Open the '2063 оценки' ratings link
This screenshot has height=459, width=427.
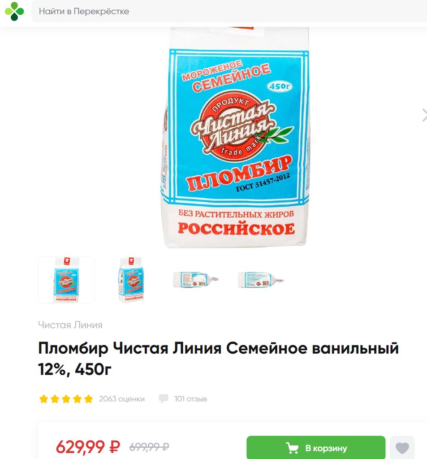(x=122, y=398)
